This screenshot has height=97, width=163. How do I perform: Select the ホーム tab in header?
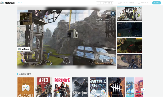(x=20, y=3)
